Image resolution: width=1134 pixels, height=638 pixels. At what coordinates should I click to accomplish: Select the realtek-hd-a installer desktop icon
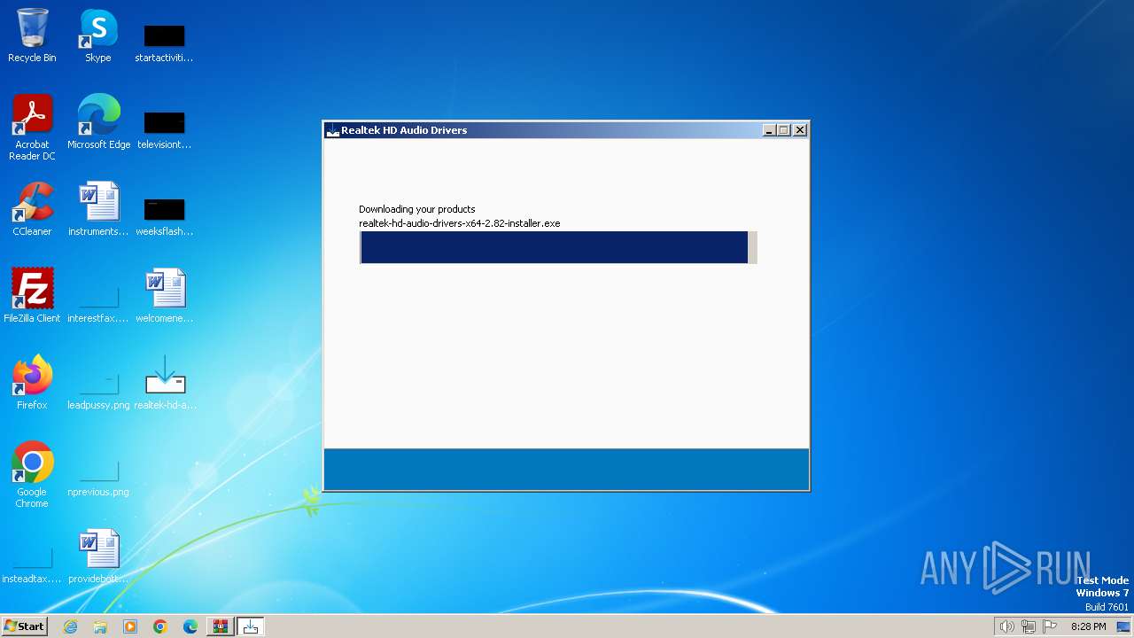click(165, 383)
